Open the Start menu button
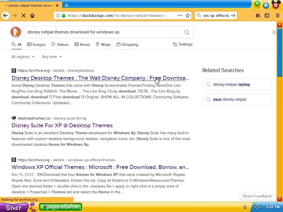This screenshot has height=212, width=283. [x=14, y=207]
